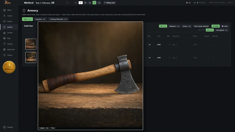Image resolution: width=235 pixels, height=132 pixels.
Task: Click the second axe thumbnail in Guild Gear
Action: (x=31, y=57)
